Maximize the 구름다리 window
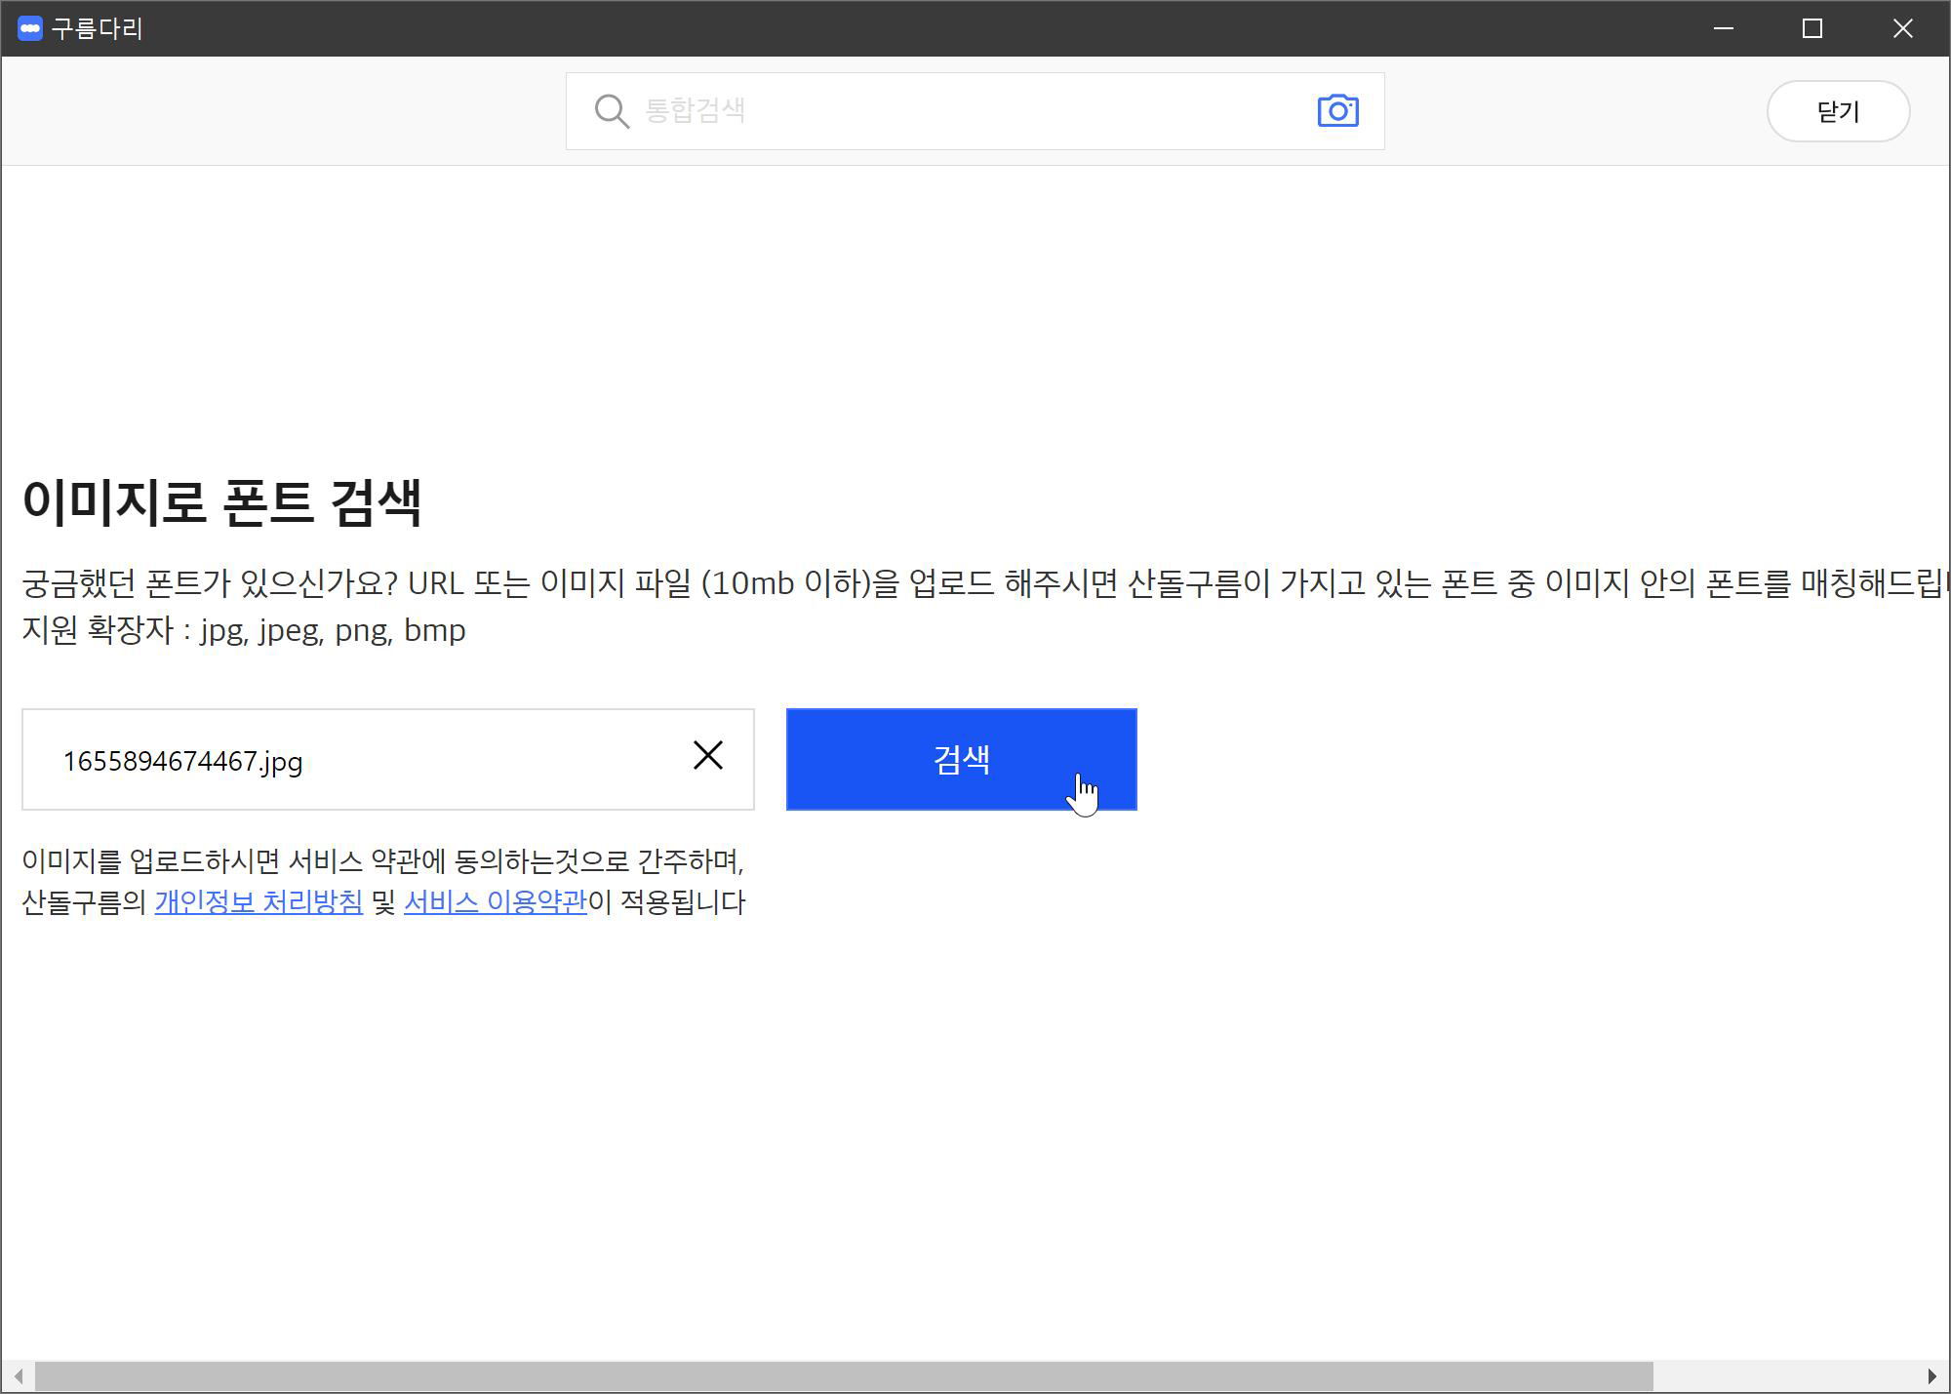Image resolution: width=1951 pixels, height=1394 pixels. 1812,28
